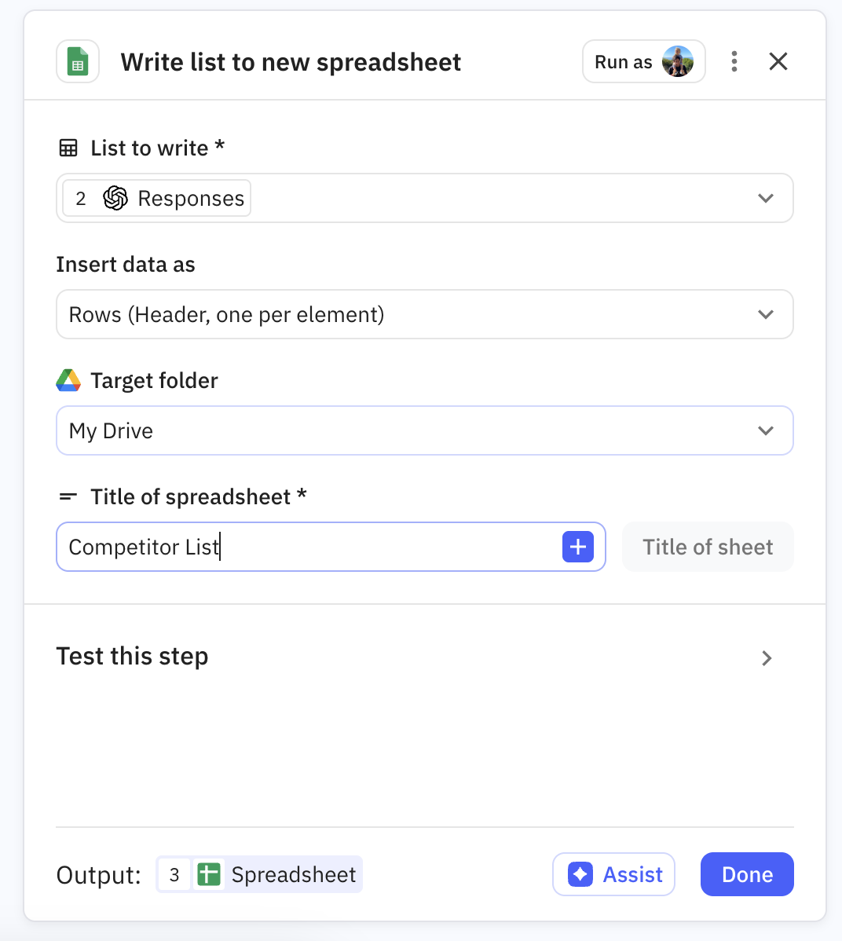Expand the Test this step section
Image resolution: width=842 pixels, height=941 pixels.
(x=767, y=657)
